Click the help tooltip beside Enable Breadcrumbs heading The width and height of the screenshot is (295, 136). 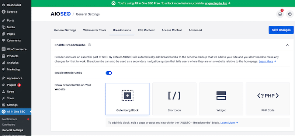[x=90, y=45]
